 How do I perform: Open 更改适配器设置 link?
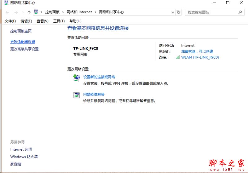(x=23, y=42)
